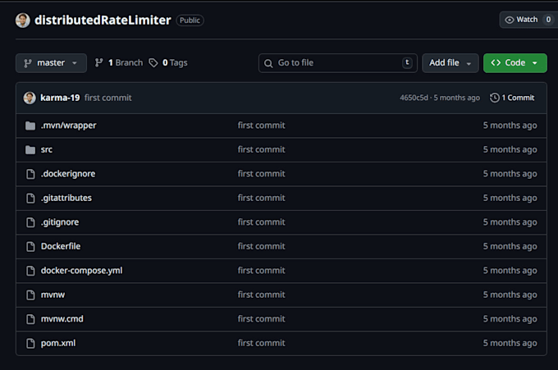The height and width of the screenshot is (370, 558).
Task: Open first commit message for .gitignore
Action: point(261,222)
